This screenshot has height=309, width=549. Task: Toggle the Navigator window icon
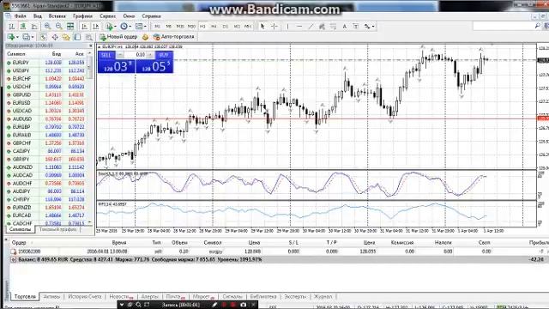click(x=66, y=37)
